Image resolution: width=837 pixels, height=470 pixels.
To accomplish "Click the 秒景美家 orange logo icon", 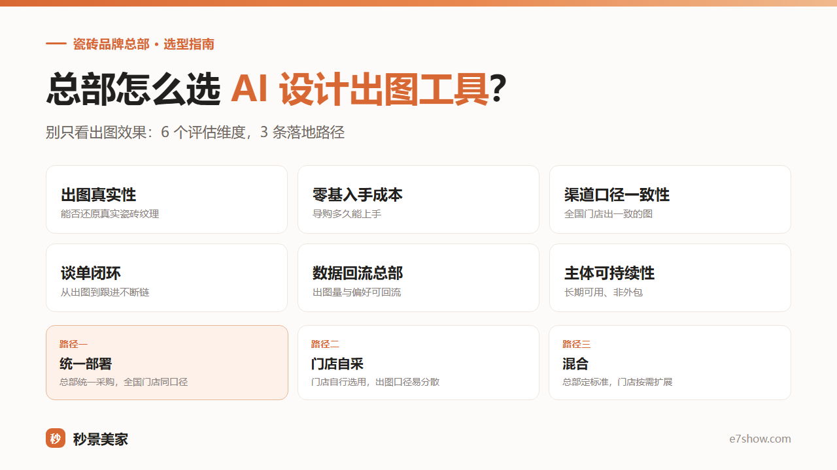I will [x=56, y=438].
